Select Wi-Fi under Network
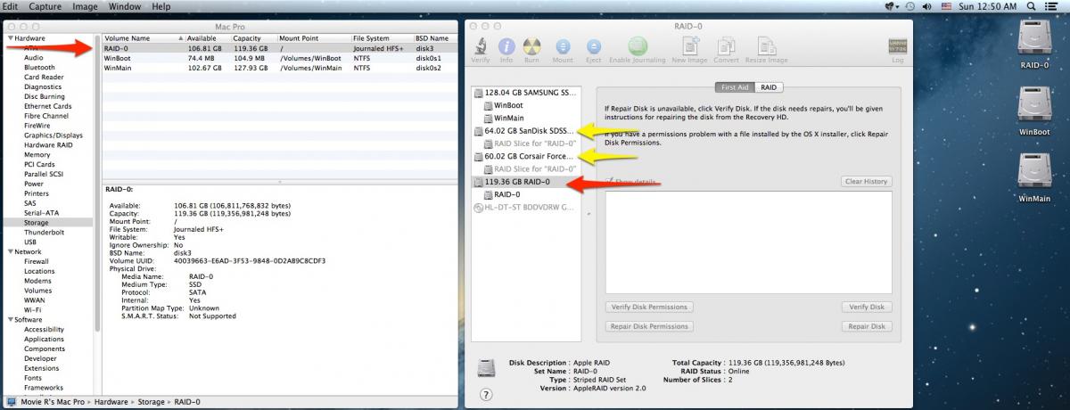This screenshot has height=410, width=1070. [32, 310]
